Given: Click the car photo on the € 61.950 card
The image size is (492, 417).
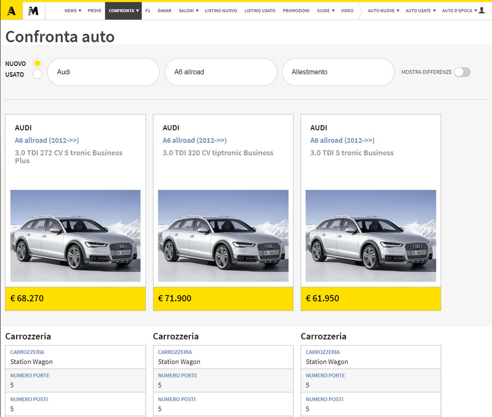Looking at the screenshot, I should click(x=371, y=235).
